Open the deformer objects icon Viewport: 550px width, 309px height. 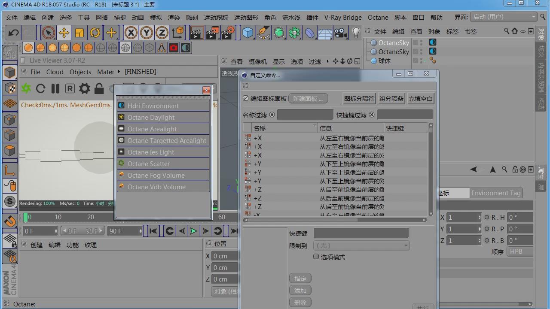click(310, 33)
